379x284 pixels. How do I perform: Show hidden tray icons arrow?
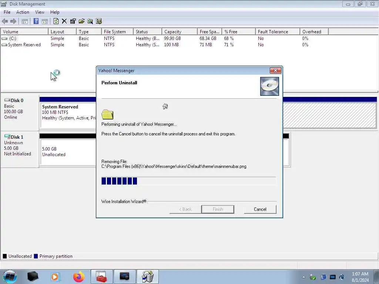click(x=303, y=277)
